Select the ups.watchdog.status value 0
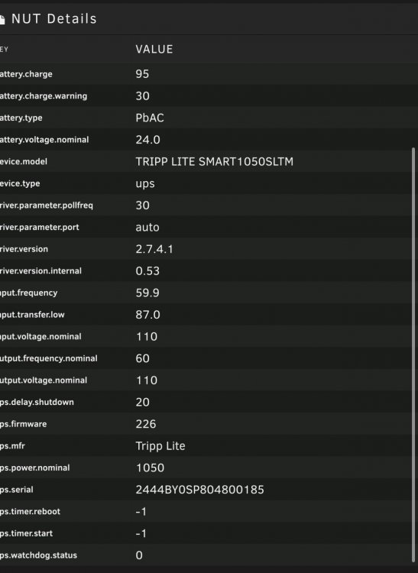The image size is (418, 573). click(x=139, y=555)
